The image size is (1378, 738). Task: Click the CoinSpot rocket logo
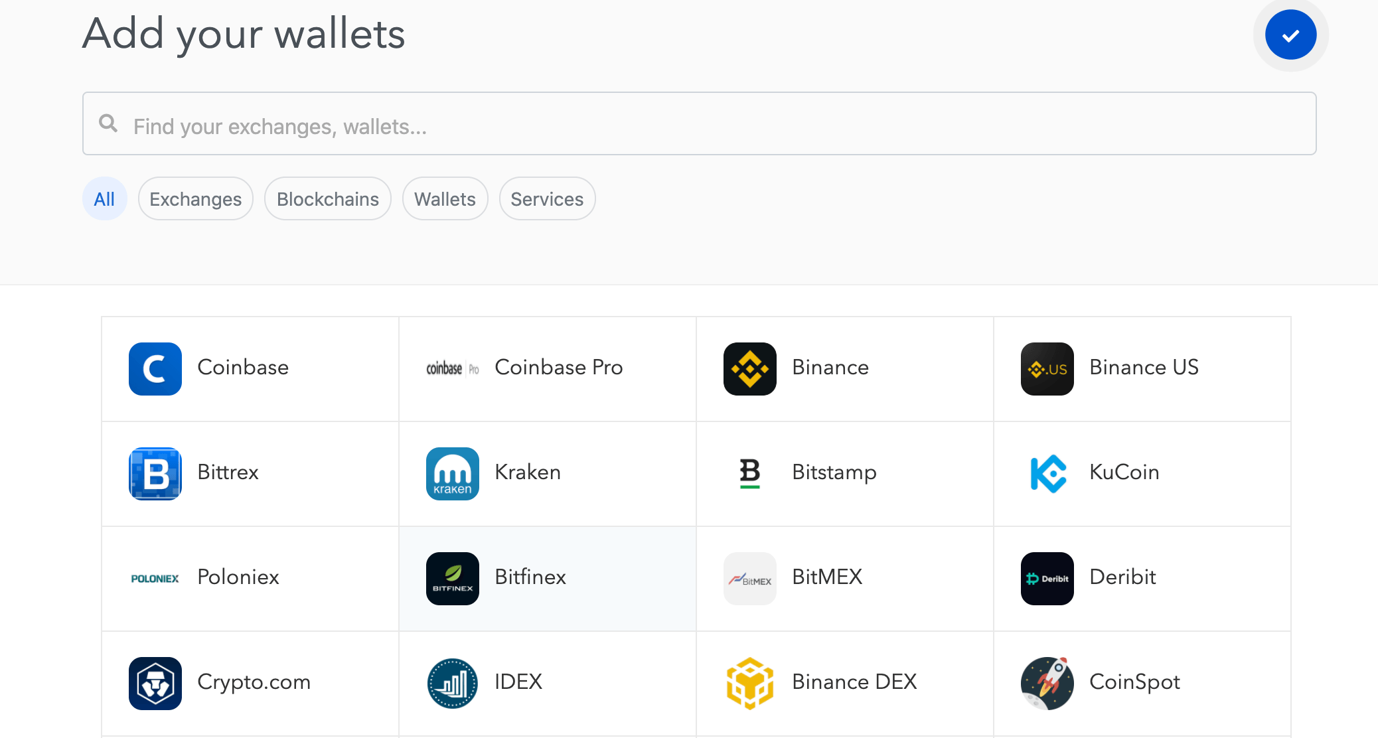click(x=1047, y=683)
